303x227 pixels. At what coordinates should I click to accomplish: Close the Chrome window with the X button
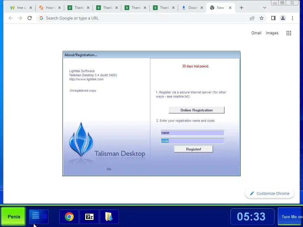point(292,3)
